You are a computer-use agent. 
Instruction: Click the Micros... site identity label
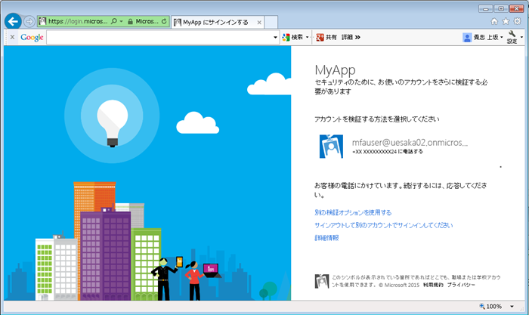(147, 21)
